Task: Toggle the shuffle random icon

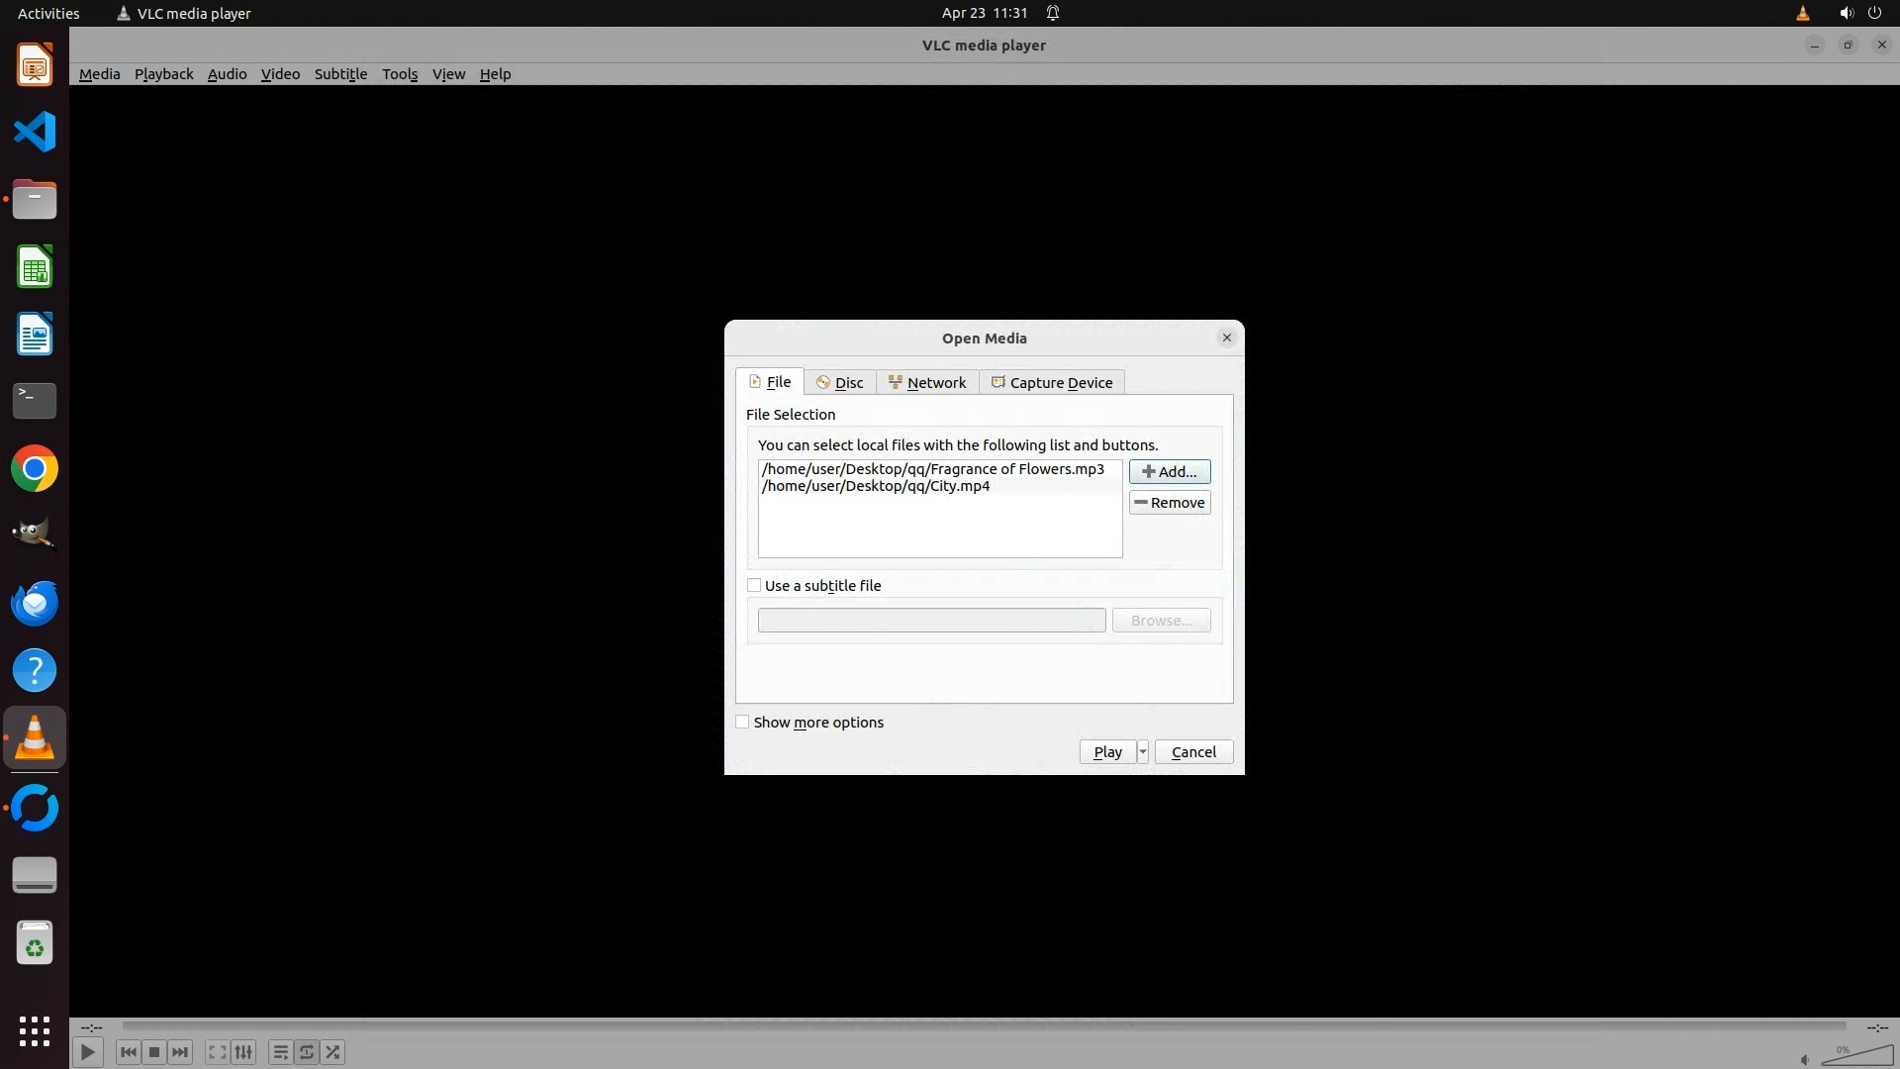Action: [333, 1052]
